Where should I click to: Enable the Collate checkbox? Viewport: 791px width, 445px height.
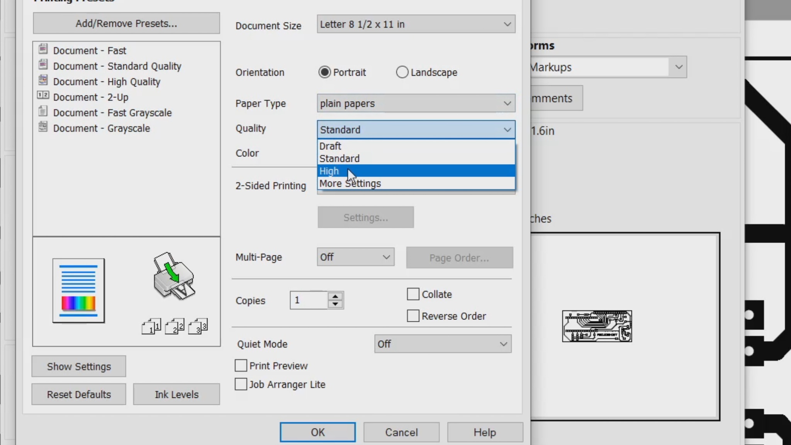tap(413, 294)
